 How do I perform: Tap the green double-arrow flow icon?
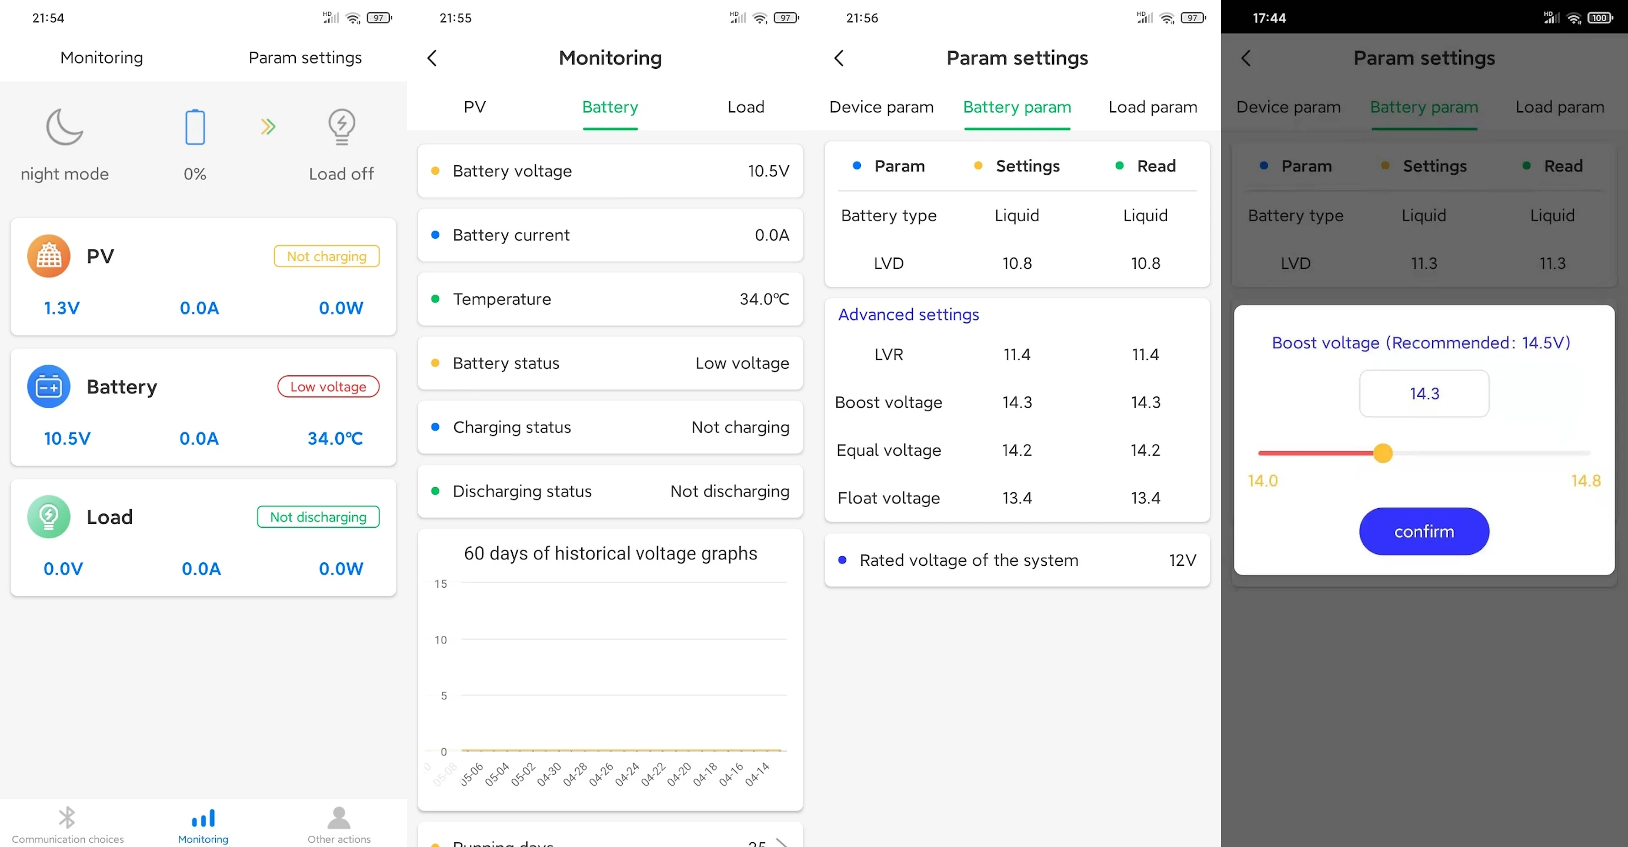pos(268,127)
